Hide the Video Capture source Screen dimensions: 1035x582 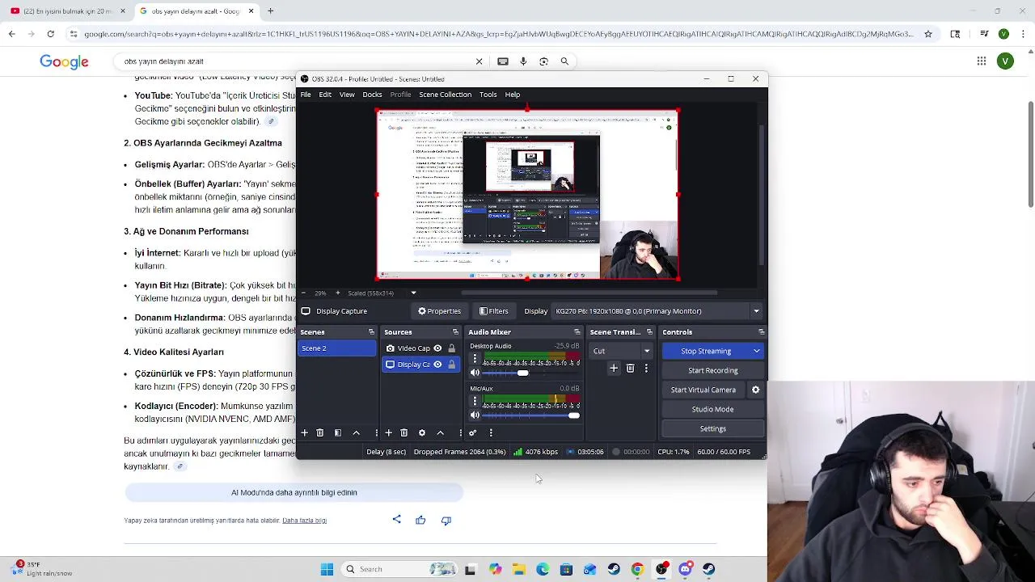click(x=437, y=348)
